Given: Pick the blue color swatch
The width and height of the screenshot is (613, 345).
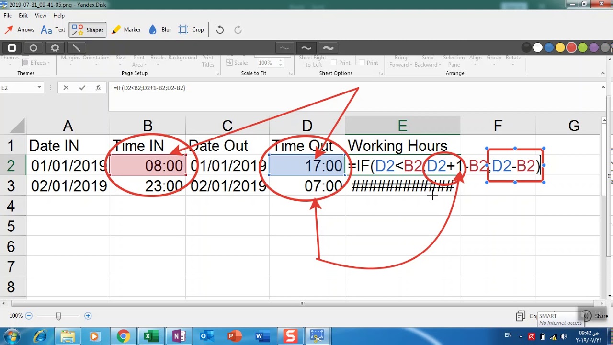Looking at the screenshot, I should 549,47.
